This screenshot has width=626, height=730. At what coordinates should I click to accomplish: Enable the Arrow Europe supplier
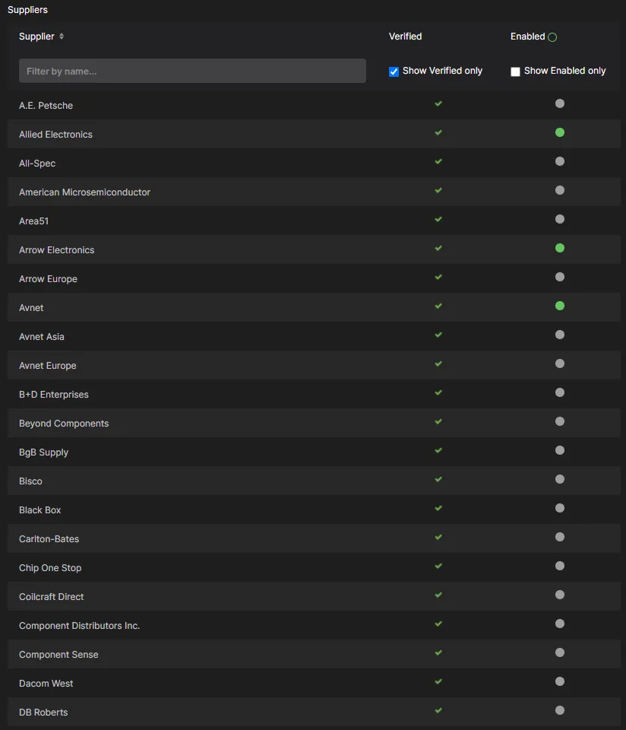tap(560, 277)
